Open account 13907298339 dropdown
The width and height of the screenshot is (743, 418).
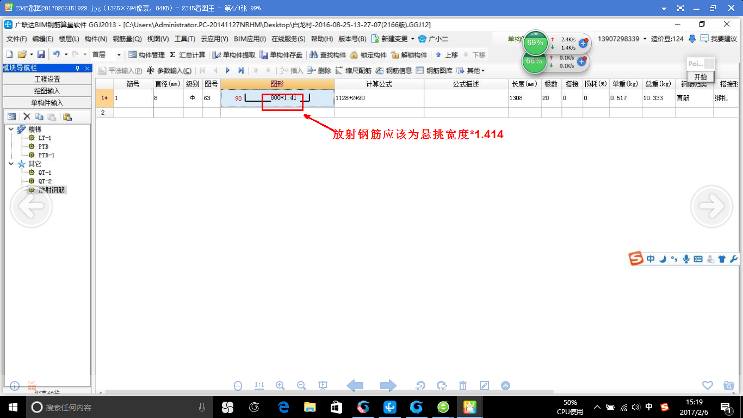click(x=645, y=39)
